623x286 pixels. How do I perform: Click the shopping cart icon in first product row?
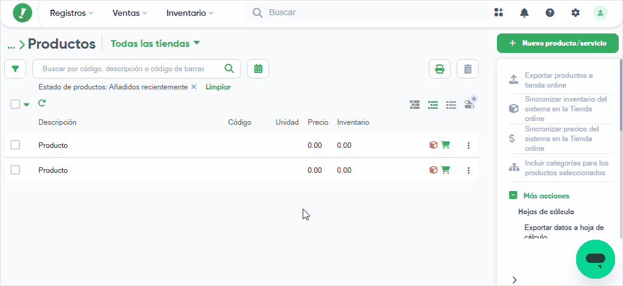point(445,145)
